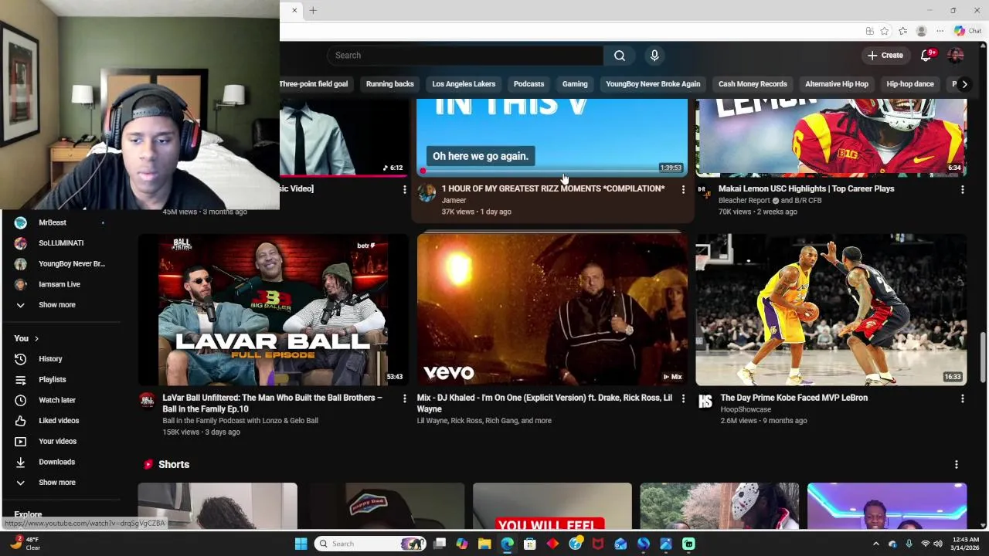The width and height of the screenshot is (989, 556).
Task: Select Gaming chip
Action: [575, 84]
